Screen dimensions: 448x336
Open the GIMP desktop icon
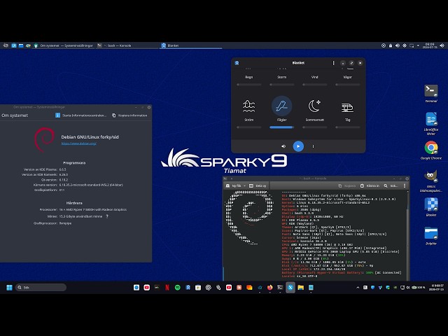pos(431,181)
